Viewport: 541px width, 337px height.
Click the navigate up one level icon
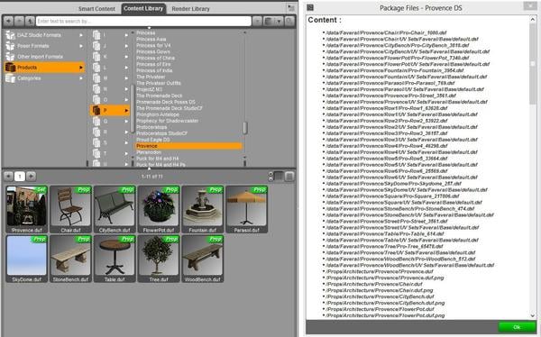tap(30, 22)
